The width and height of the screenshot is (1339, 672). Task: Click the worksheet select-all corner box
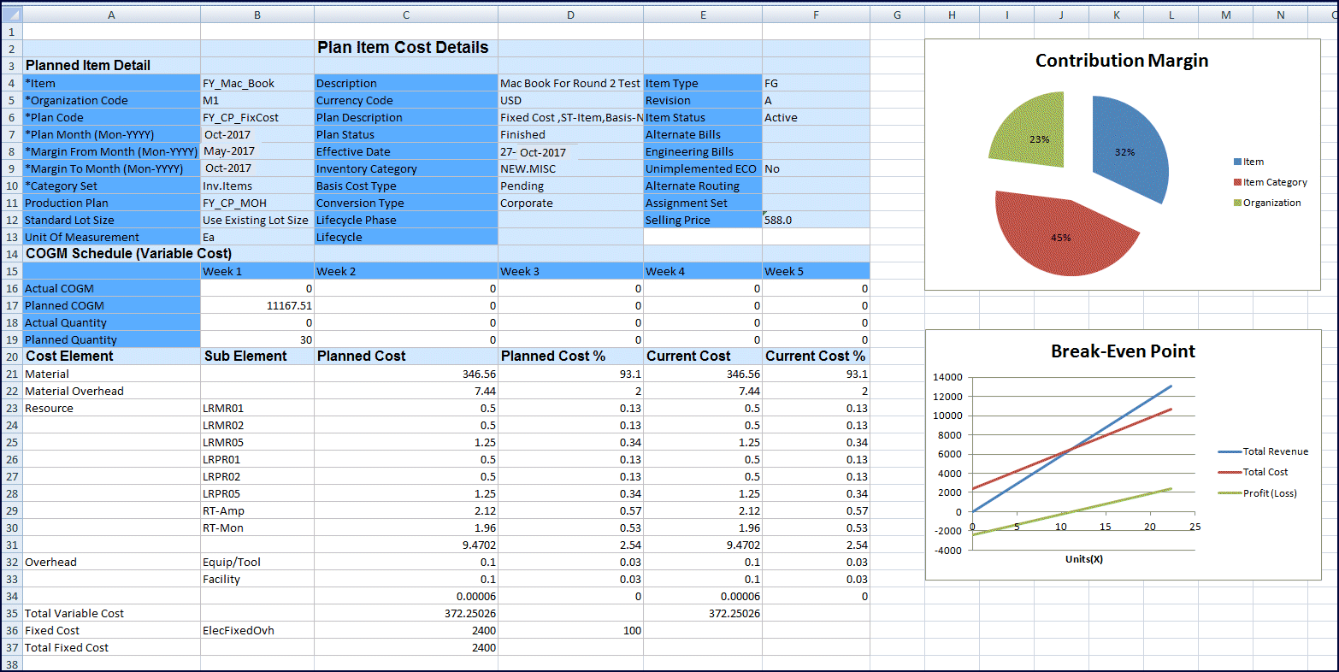click(x=11, y=15)
